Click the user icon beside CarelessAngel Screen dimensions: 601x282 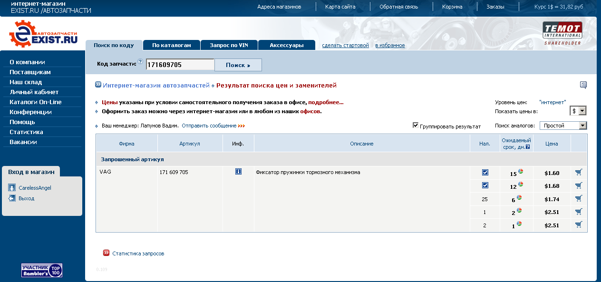click(x=12, y=188)
